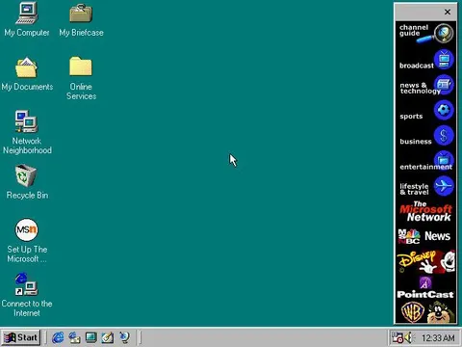The height and width of the screenshot is (347, 462).
Task: Select Connect to the Internet shortcut
Action: click(27, 295)
